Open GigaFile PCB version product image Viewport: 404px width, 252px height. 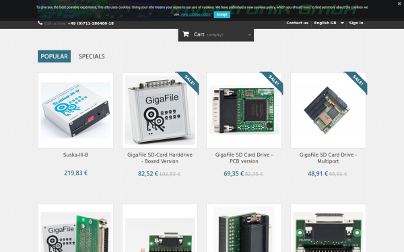pos(244,110)
